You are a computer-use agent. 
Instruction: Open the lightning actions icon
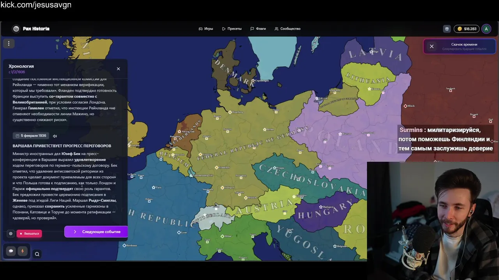22,251
